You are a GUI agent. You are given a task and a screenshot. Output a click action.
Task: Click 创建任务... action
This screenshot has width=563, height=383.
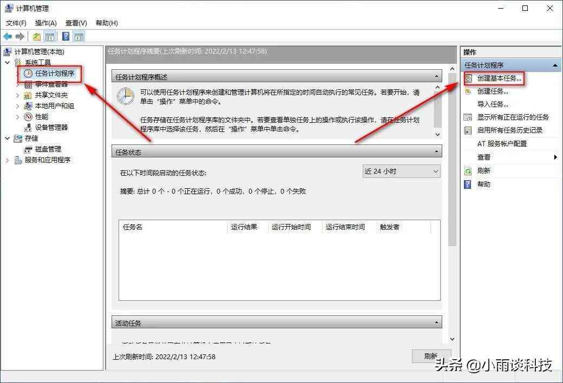[492, 91]
